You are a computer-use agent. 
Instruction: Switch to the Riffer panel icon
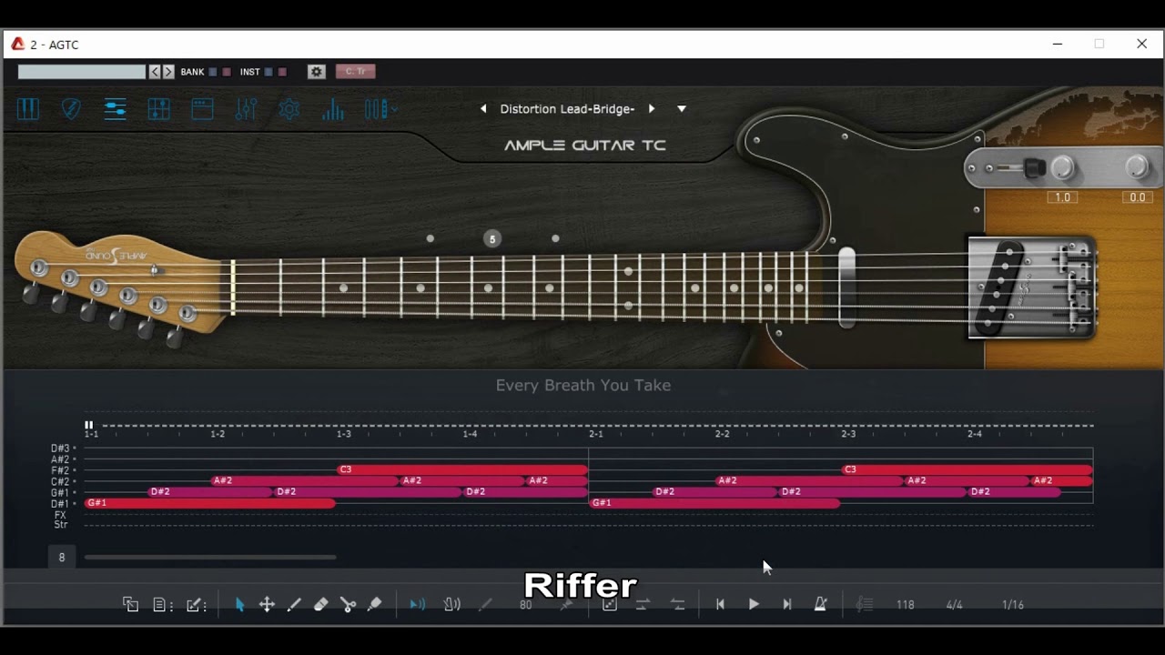115,109
